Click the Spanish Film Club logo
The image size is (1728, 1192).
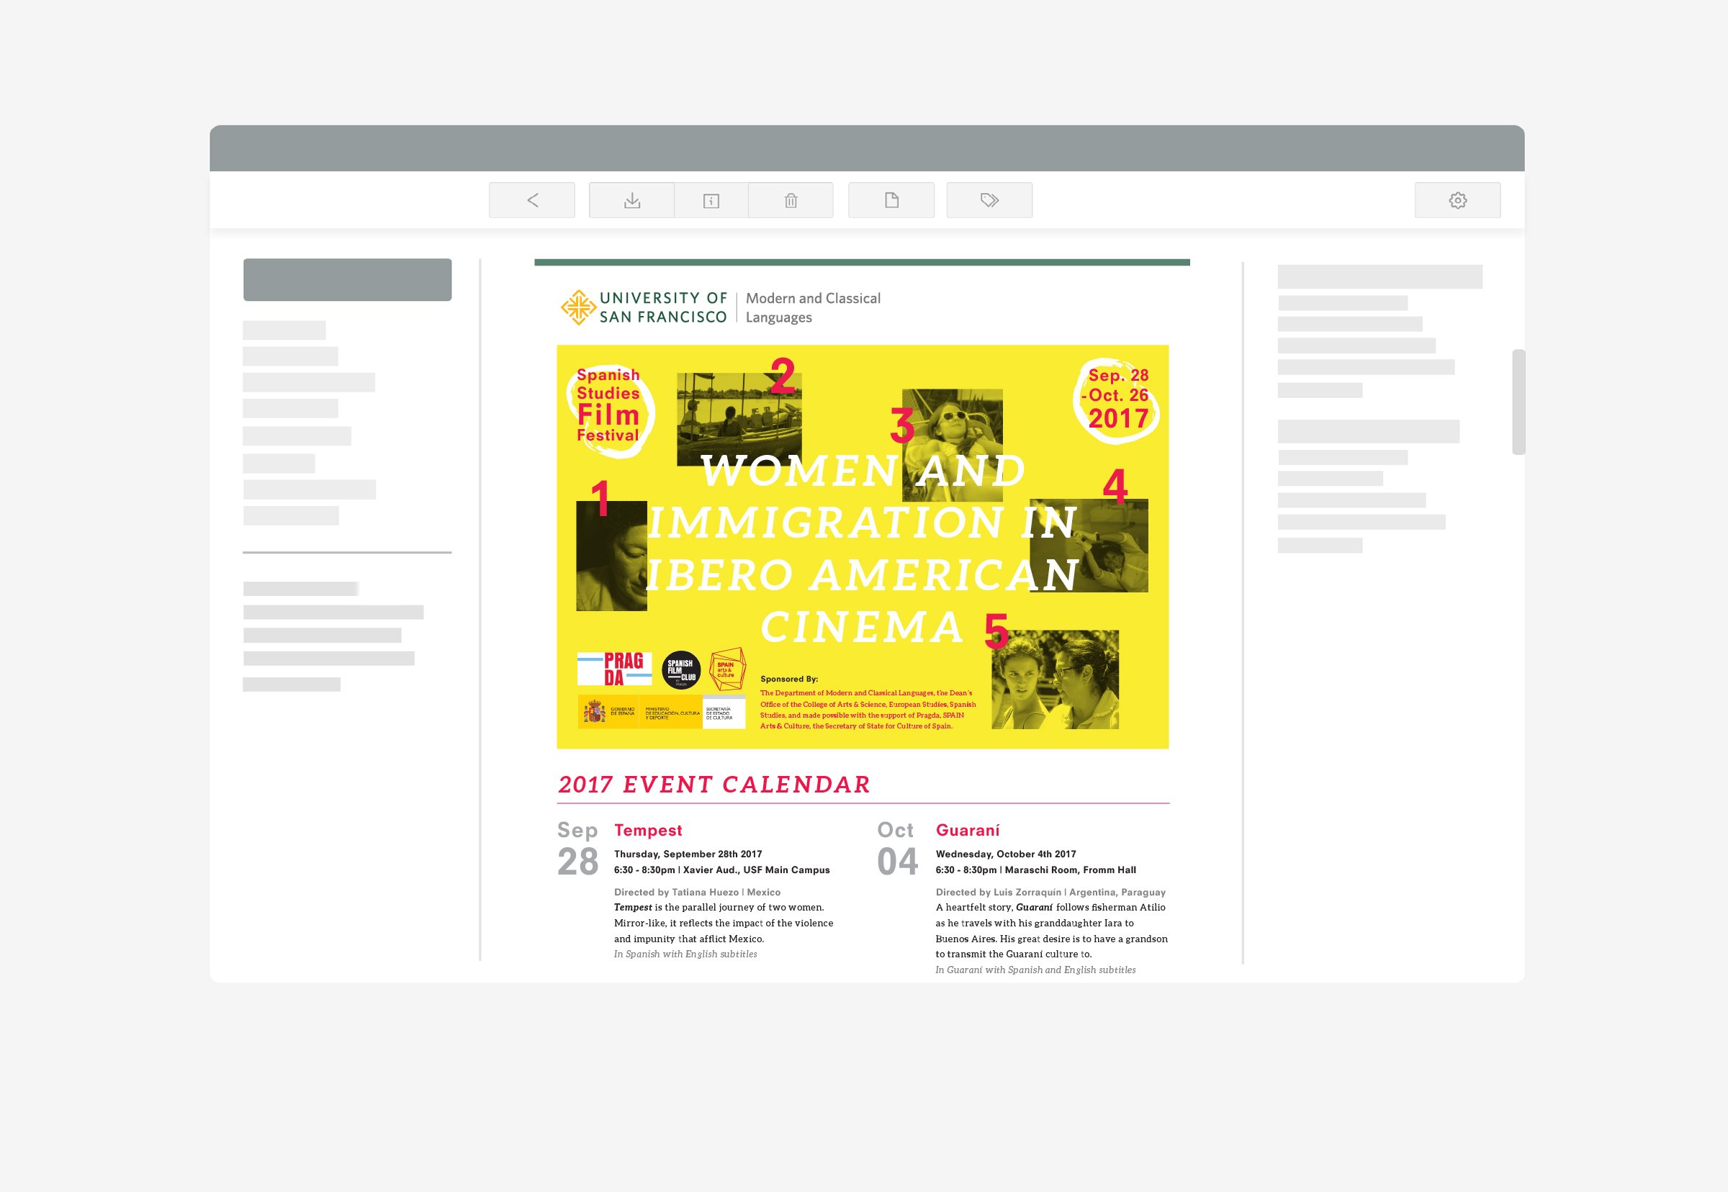coord(680,670)
